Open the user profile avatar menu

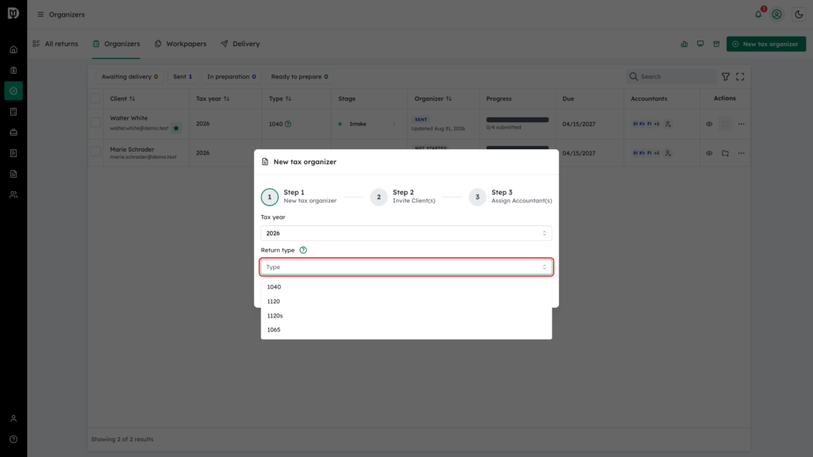pyautogui.click(x=776, y=14)
